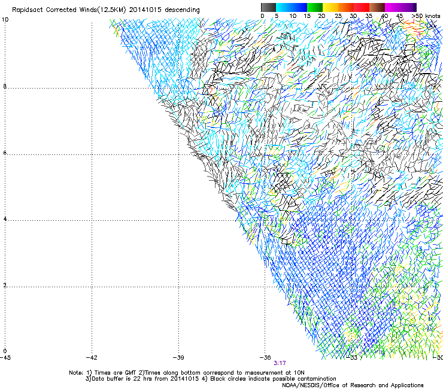Click the brown 35-40 knots legend color
Viewport: 443px width, 389px height.
[377, 7]
